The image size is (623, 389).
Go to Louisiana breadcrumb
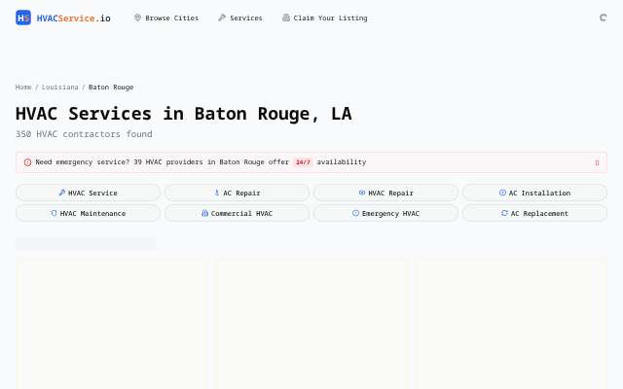[59, 87]
